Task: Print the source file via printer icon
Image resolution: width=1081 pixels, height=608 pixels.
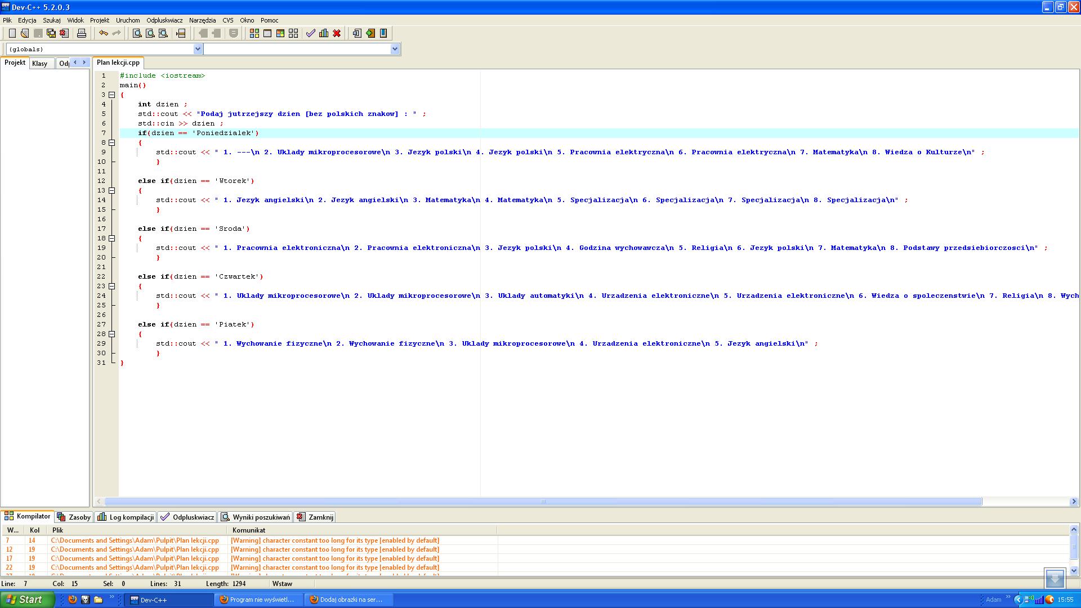Action: pyautogui.click(x=82, y=33)
